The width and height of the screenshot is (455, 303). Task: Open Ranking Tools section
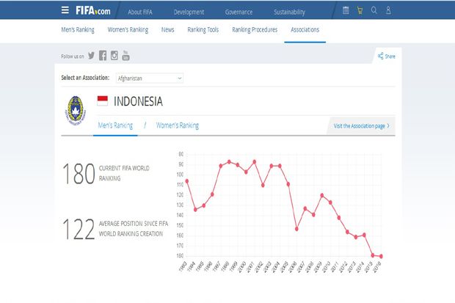pos(203,29)
